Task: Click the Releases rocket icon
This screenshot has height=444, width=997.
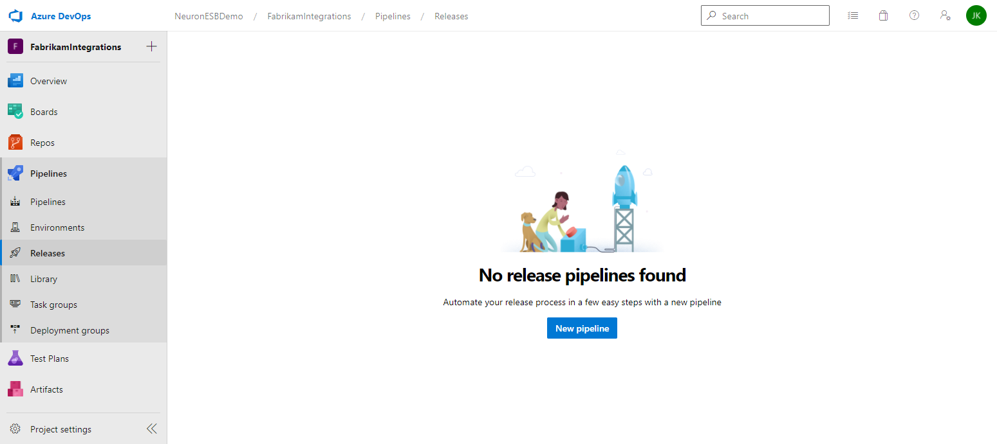Action: tap(15, 253)
